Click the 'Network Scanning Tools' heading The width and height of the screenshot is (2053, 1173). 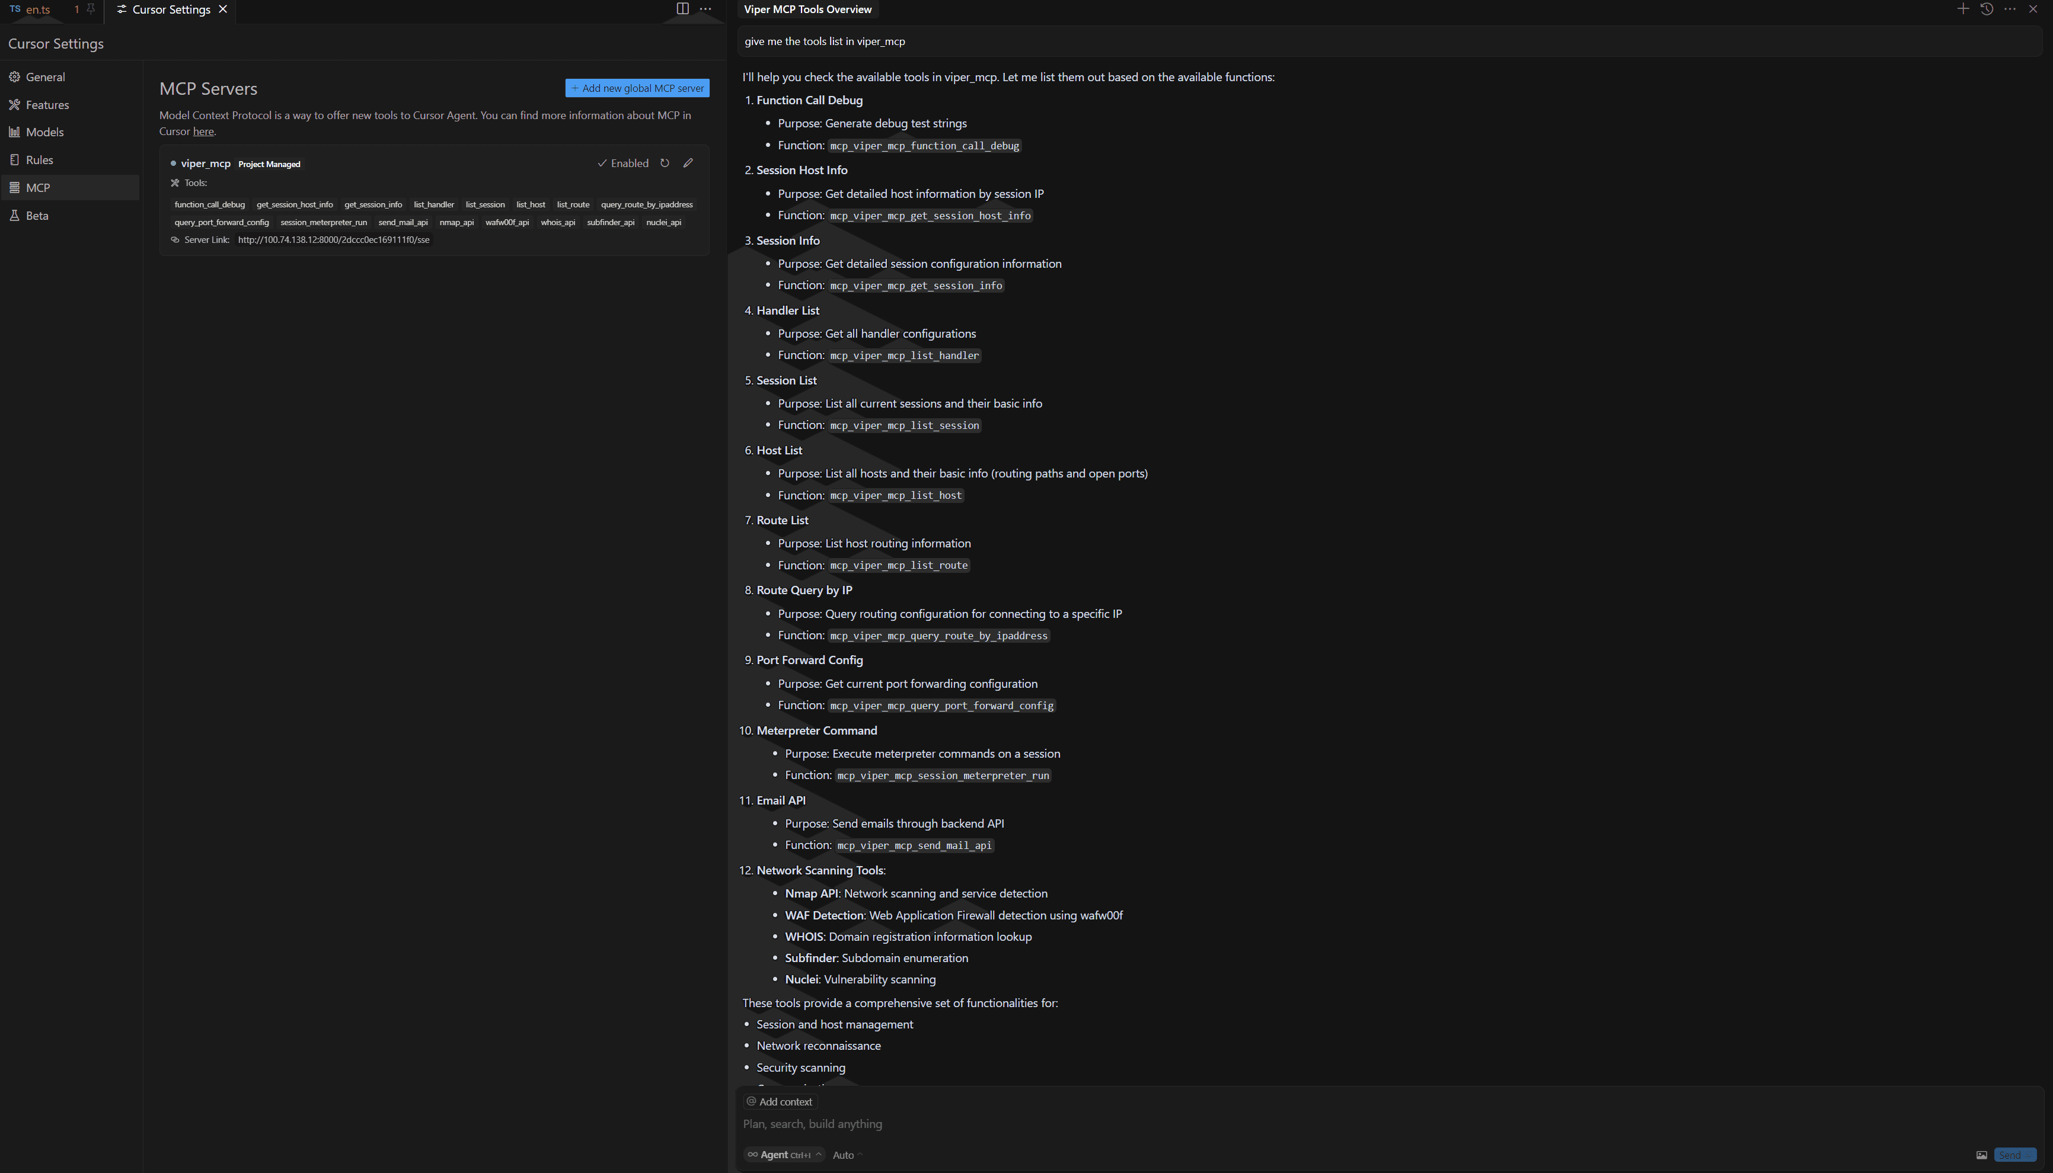point(820,871)
